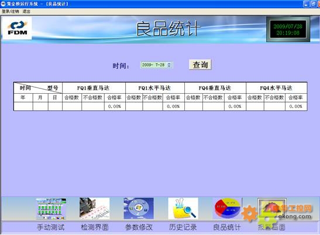This screenshot has height=235, width=320.
Task: Open the 参数修改 parameter settings icon
Action: 139,209
